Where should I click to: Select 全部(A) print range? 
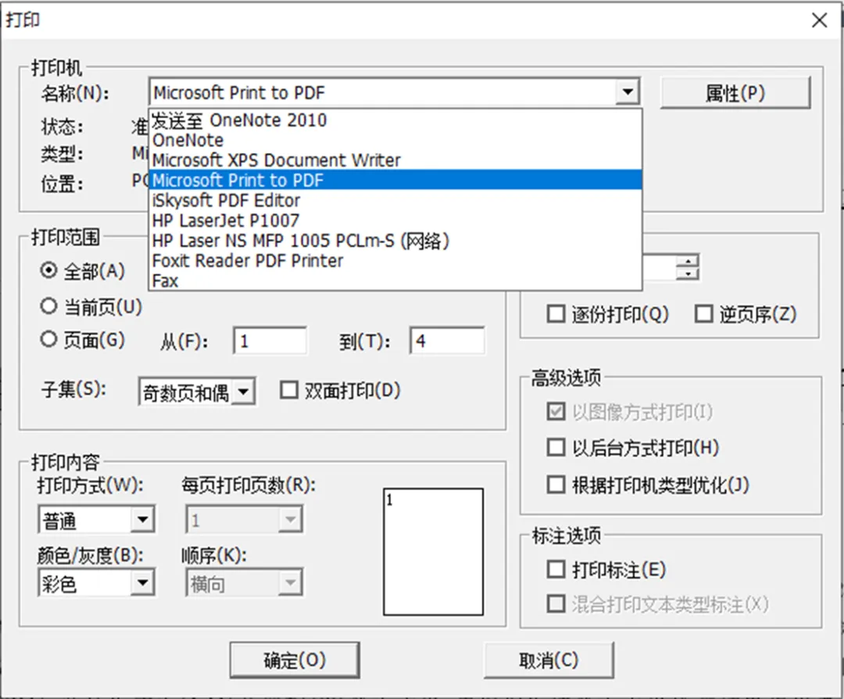click(82, 271)
